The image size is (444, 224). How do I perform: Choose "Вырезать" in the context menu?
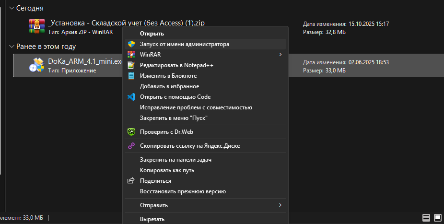(205, 219)
